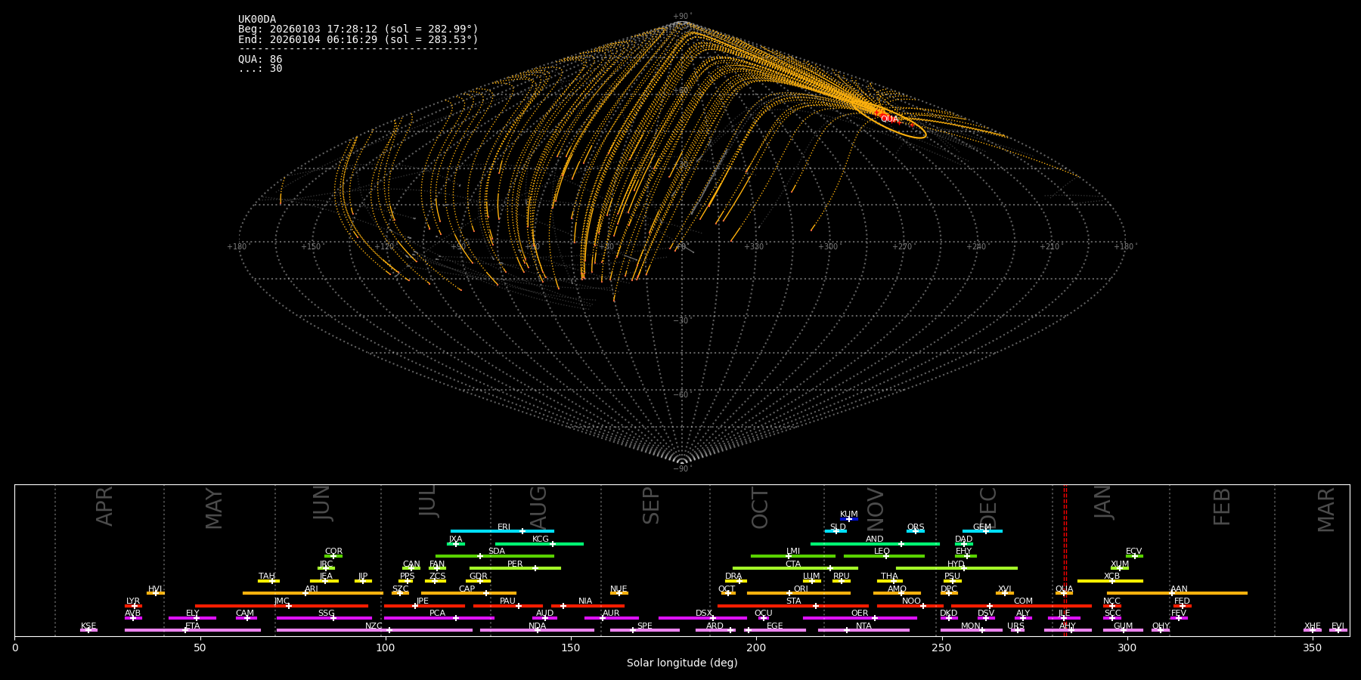The height and width of the screenshot is (680, 1361).
Task: Click the ORS cyan shower bar
Action: (916, 531)
